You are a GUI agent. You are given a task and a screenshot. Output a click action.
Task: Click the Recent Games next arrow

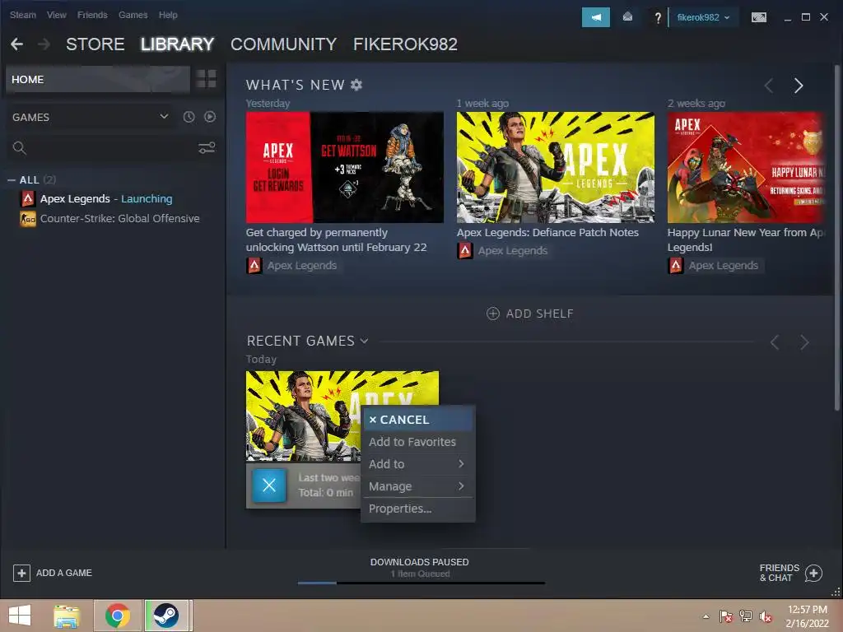[x=804, y=342]
